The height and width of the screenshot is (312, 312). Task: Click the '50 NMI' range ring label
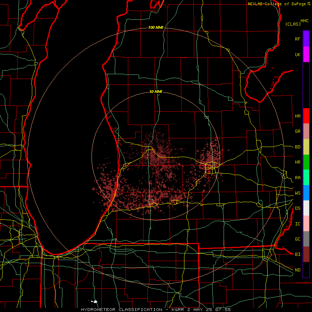click(156, 92)
